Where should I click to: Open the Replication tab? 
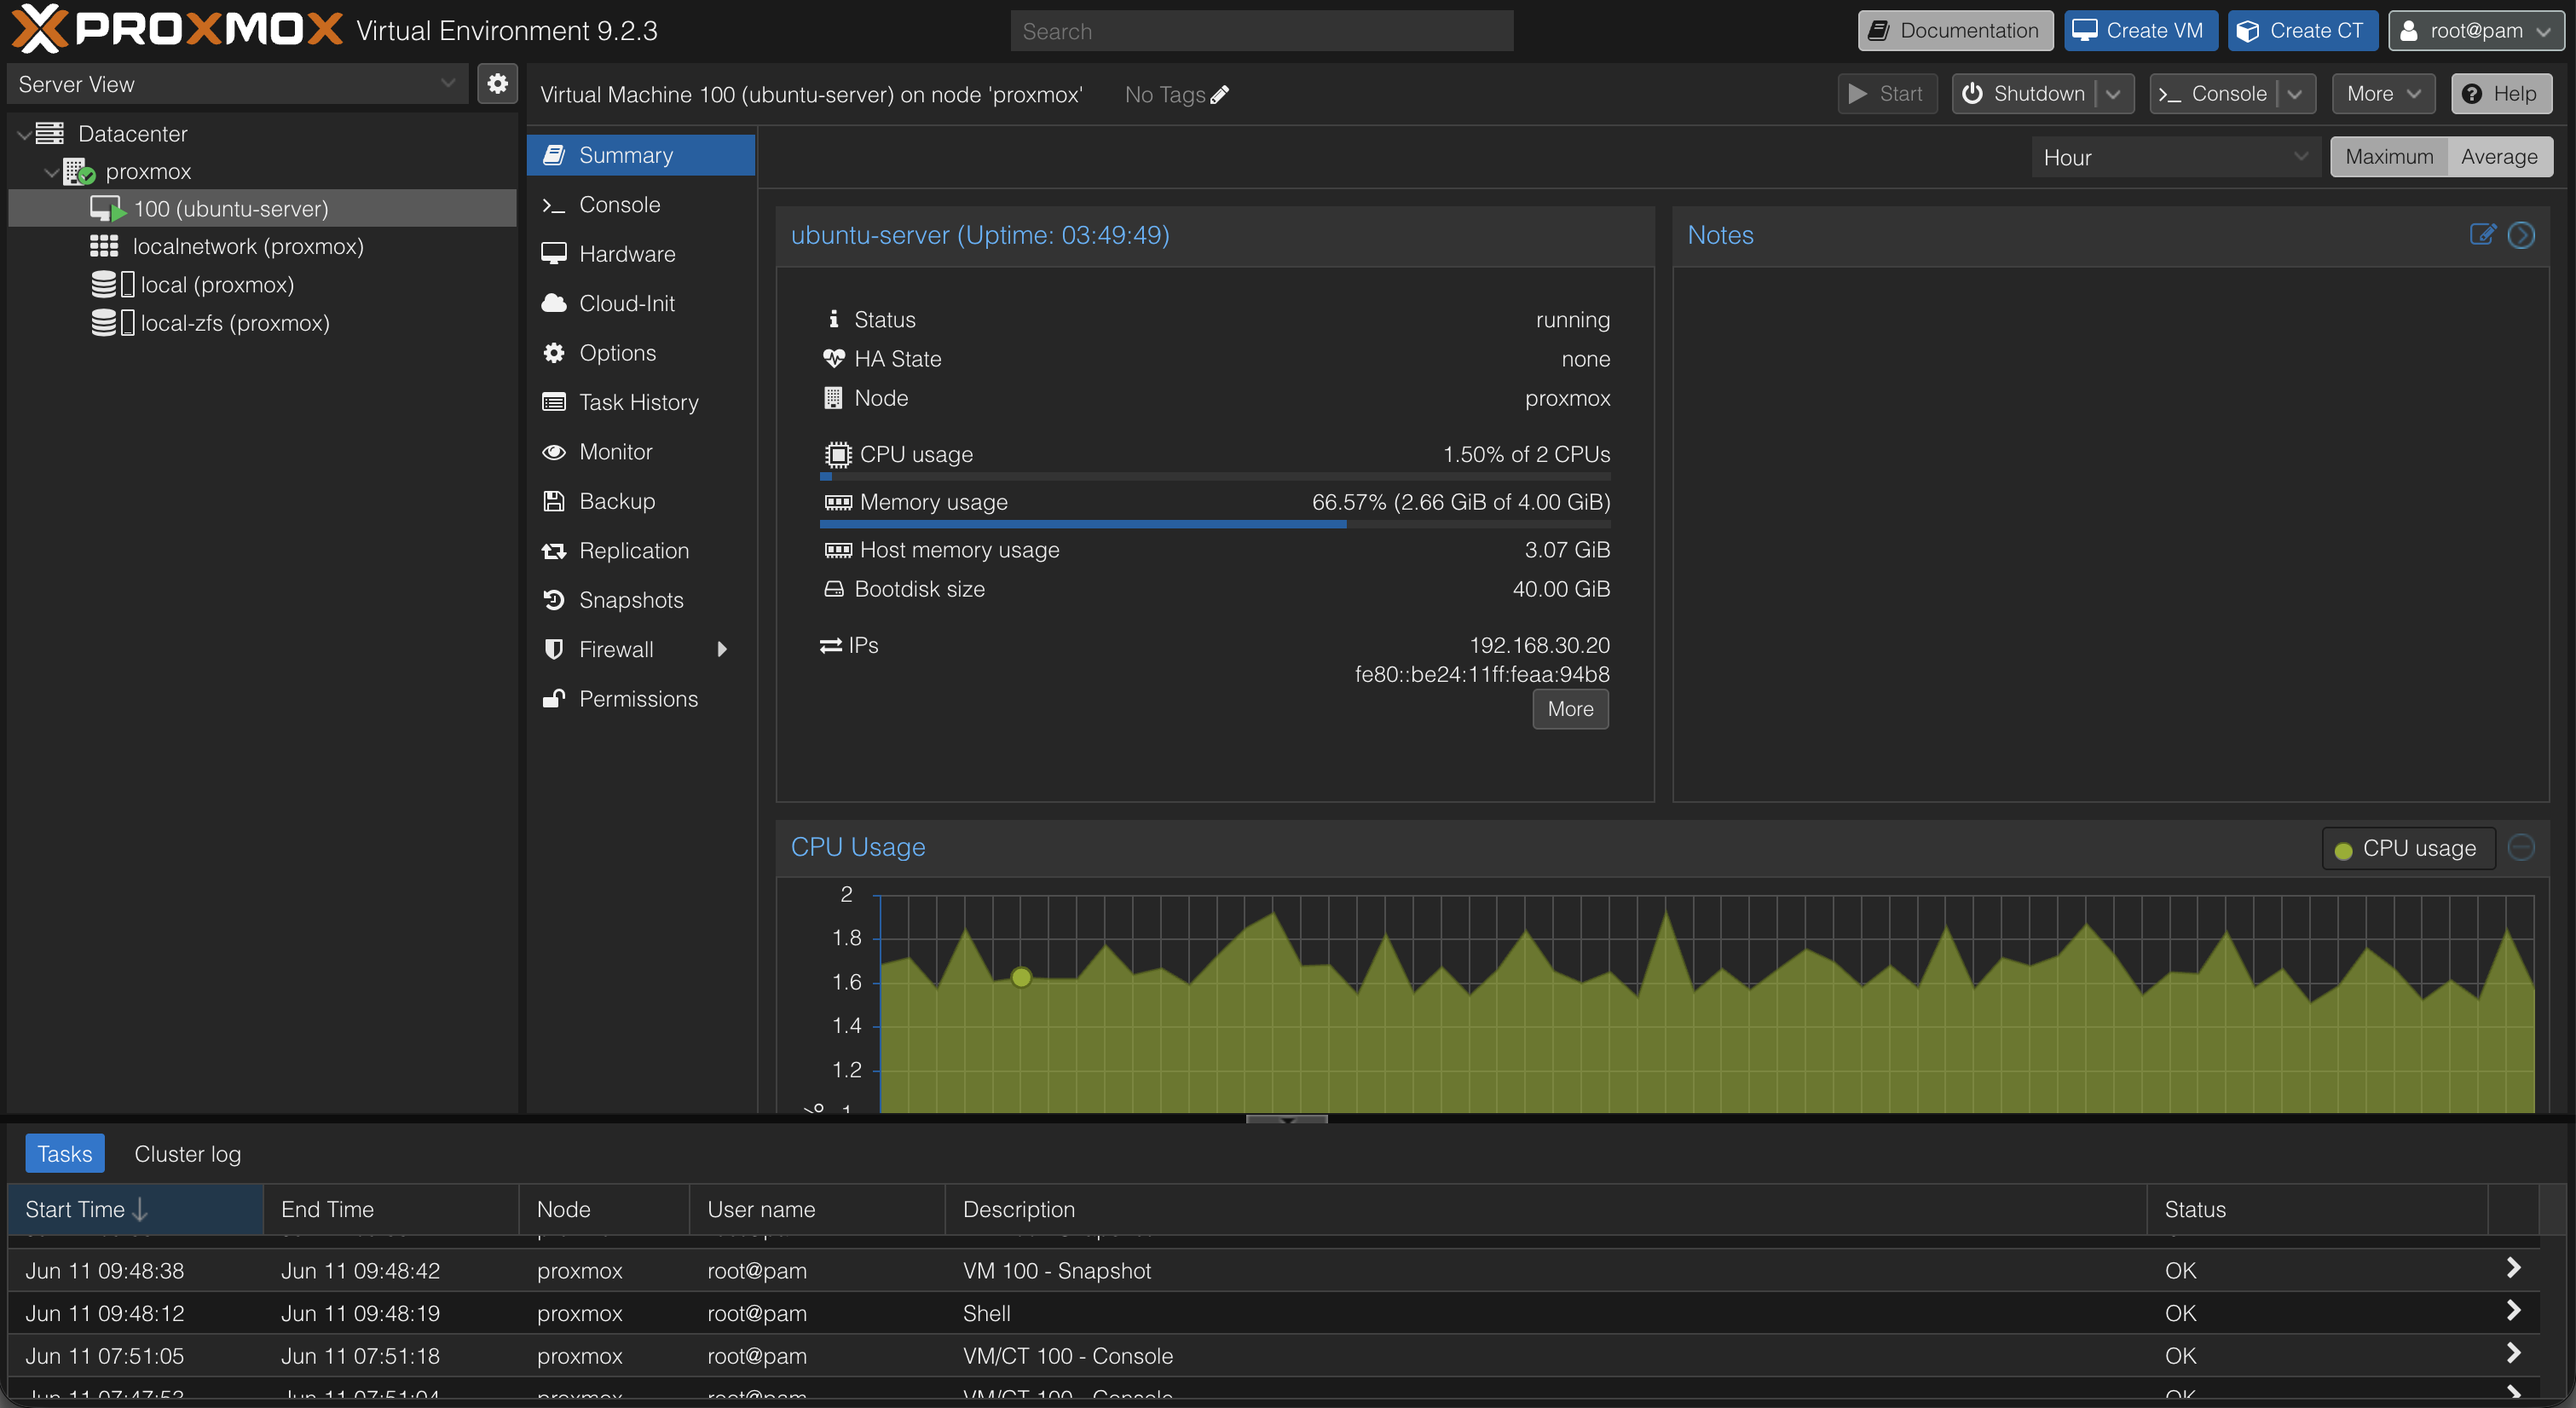641,551
